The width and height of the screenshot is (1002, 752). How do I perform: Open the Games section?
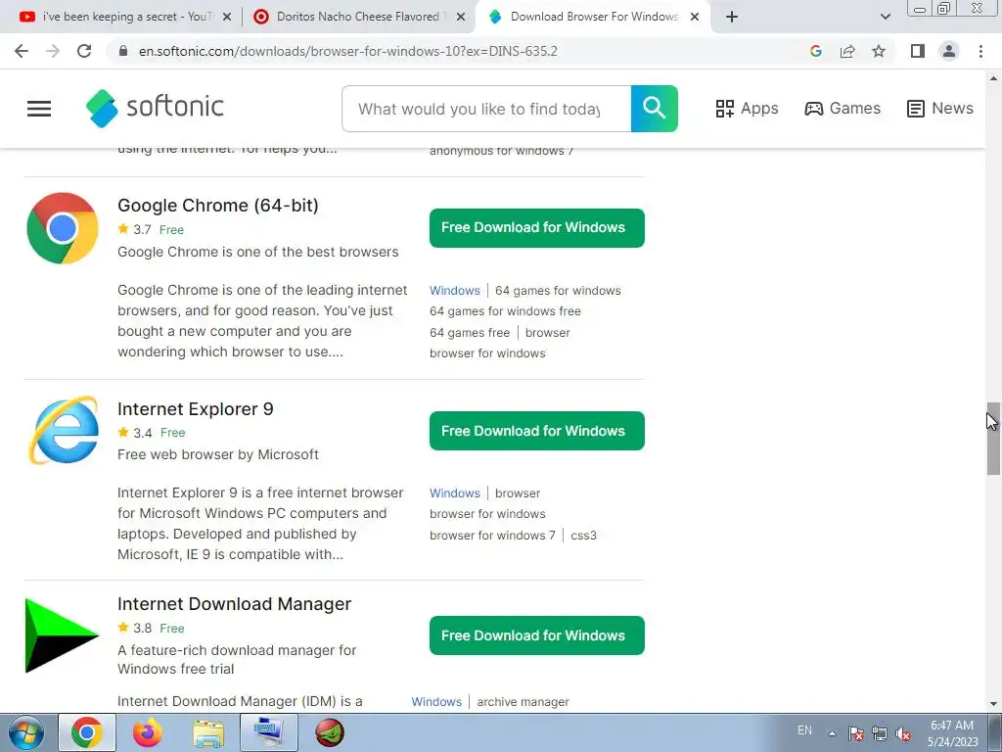pos(843,109)
